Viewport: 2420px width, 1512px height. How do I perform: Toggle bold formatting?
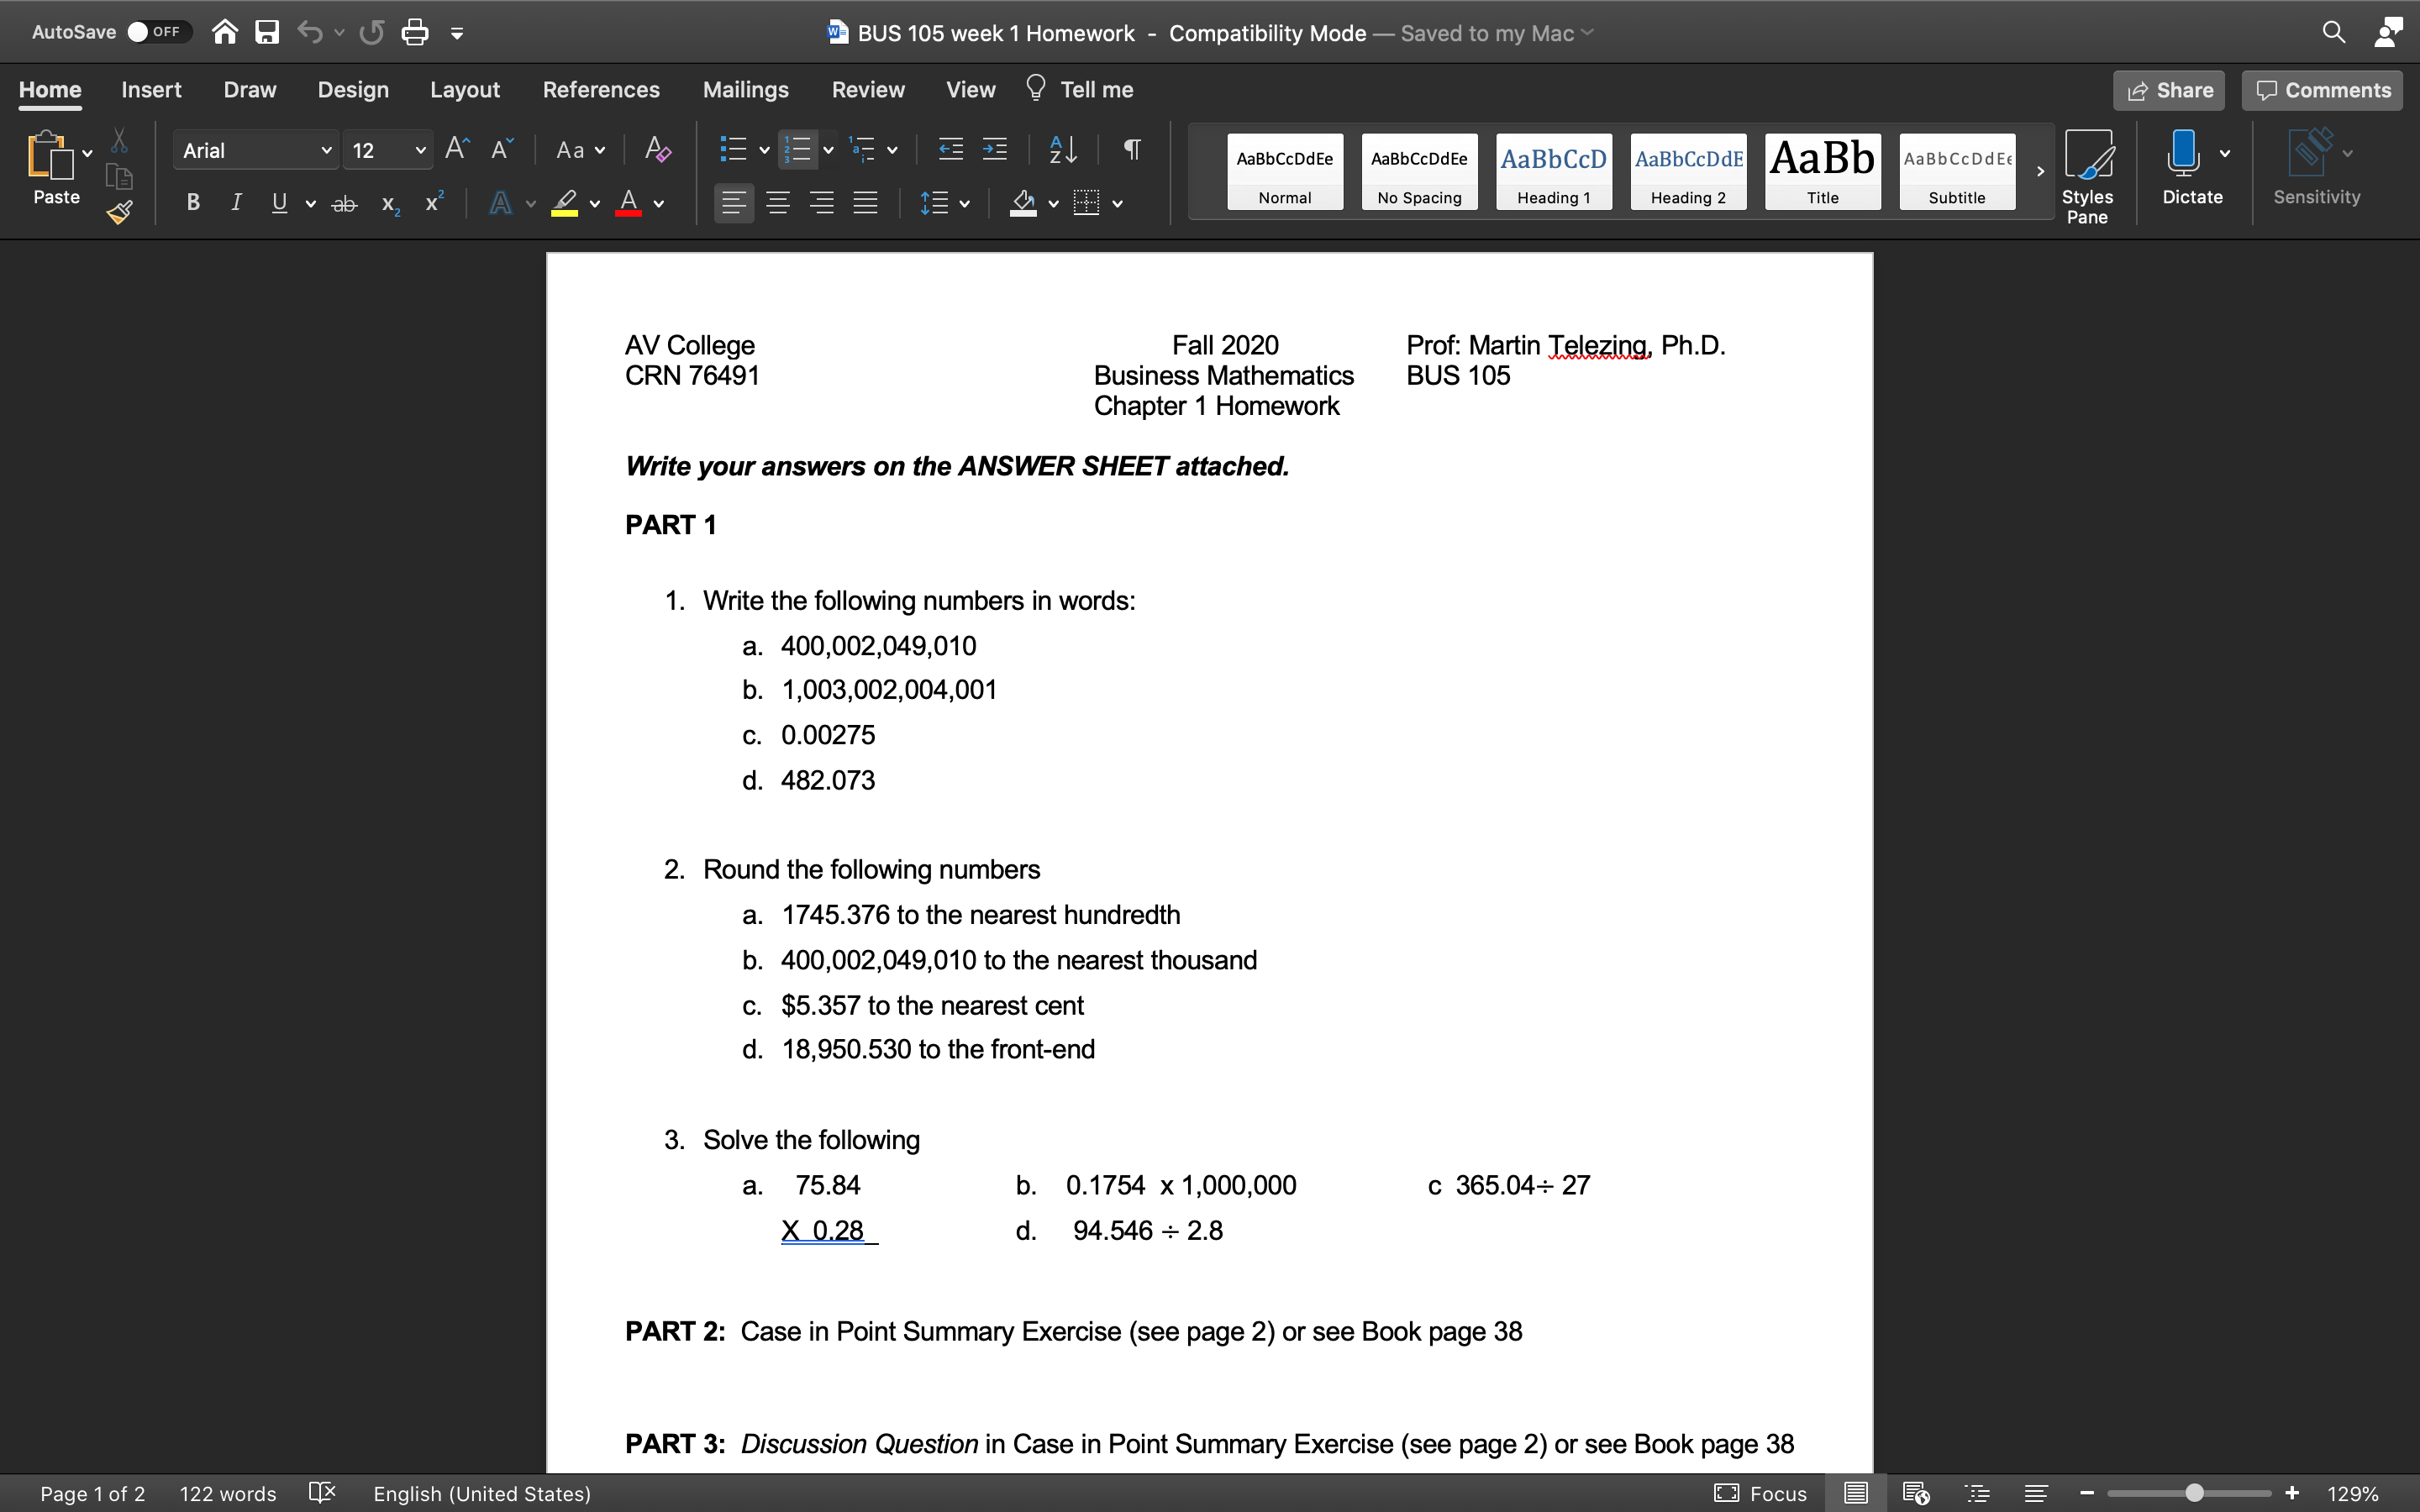193,202
